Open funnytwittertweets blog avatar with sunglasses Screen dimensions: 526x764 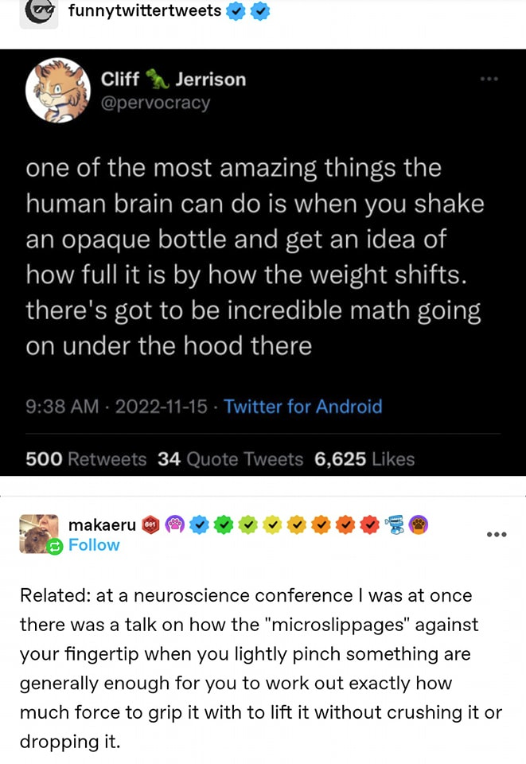38,12
